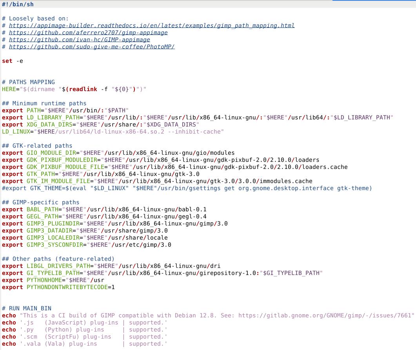The image size is (416, 350).
Task: Click the GDK_PIXBUF_MODULEDIR export line
Action: (160, 160)
